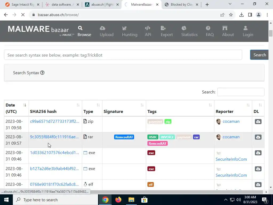
Task: Open the Chrome profile icon
Action: [x=259, y=15]
